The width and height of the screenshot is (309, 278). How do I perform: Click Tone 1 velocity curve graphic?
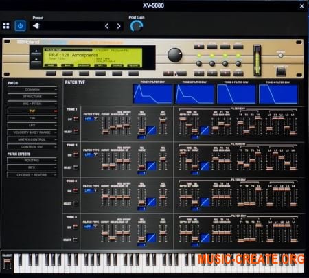click(x=151, y=130)
